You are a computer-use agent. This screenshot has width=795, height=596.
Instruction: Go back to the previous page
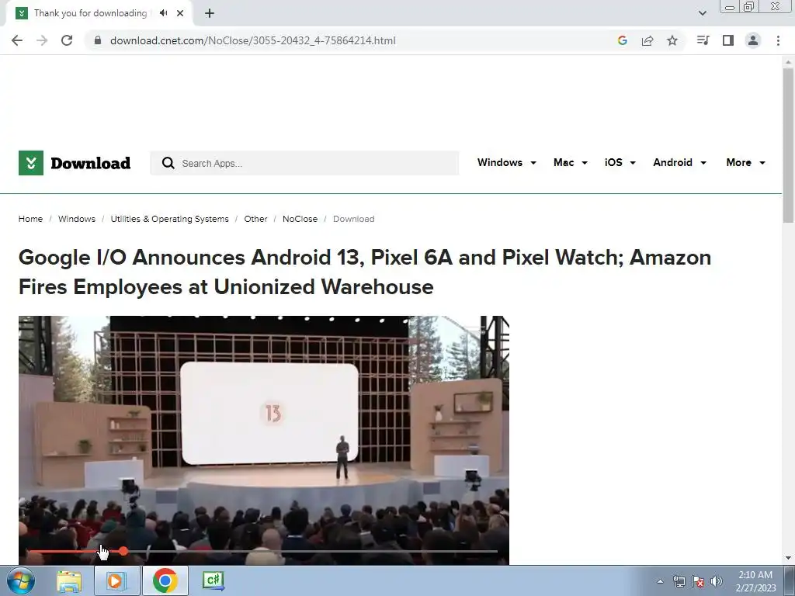click(17, 40)
